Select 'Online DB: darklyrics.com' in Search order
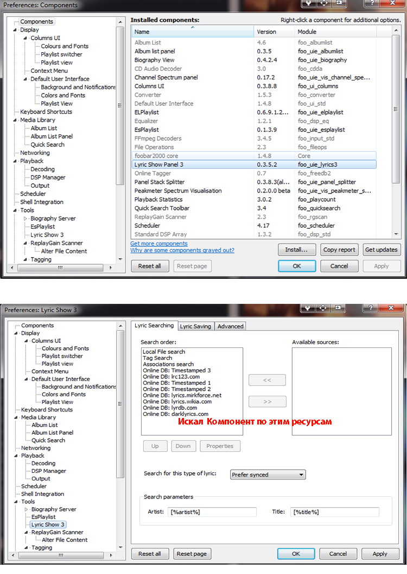The height and width of the screenshot is (574, 407). coord(176,414)
